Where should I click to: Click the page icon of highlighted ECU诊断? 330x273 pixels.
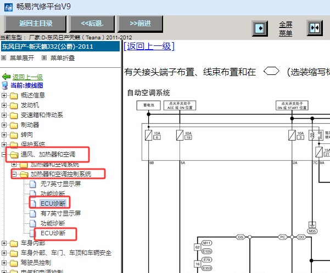point(33,204)
